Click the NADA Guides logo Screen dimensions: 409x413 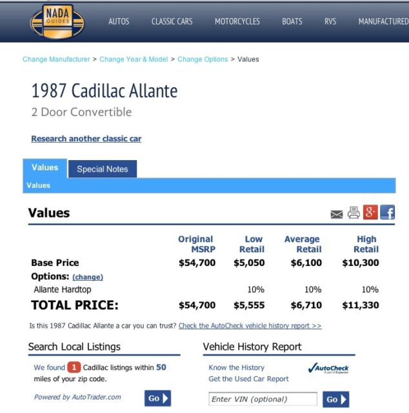[57, 21]
